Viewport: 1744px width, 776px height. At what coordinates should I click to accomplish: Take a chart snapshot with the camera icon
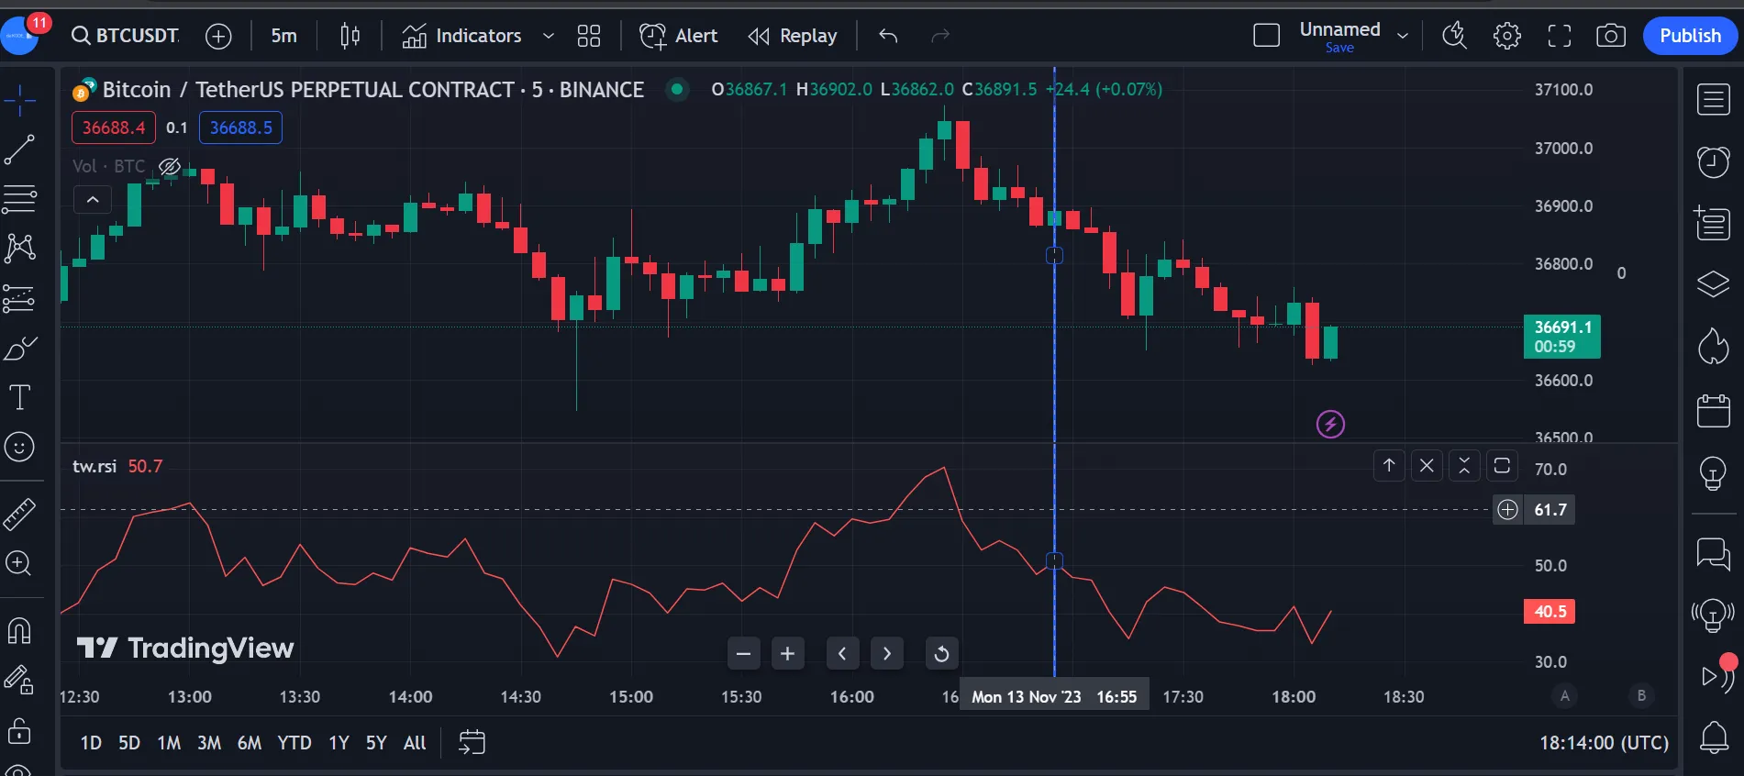click(x=1611, y=36)
